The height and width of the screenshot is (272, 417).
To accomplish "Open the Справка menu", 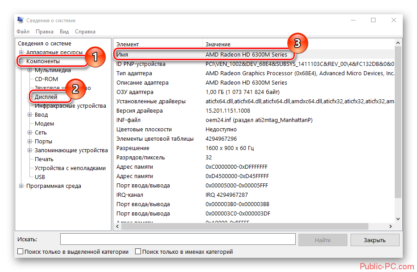I will click(x=85, y=32).
